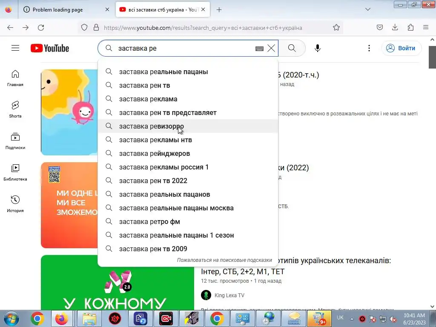This screenshot has width=436, height=327.
Task: Close the Problem loading page tab
Action: click(x=107, y=10)
